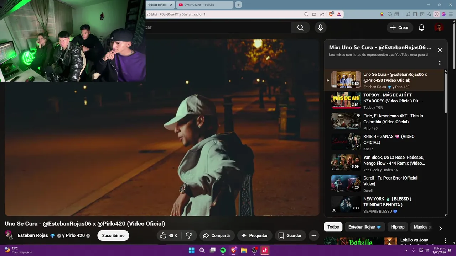Play NEW YORK BLESSD thumbnail

346,204
